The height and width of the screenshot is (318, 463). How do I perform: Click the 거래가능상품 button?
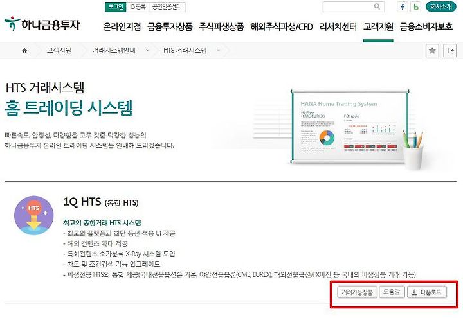point(357,292)
